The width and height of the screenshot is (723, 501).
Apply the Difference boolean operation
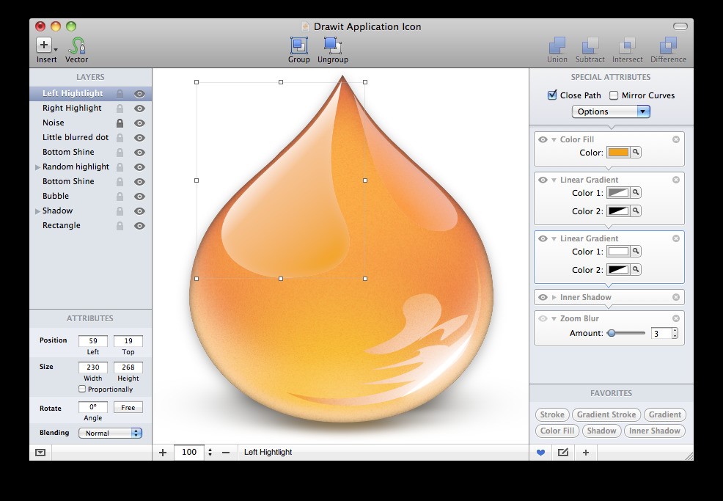668,45
